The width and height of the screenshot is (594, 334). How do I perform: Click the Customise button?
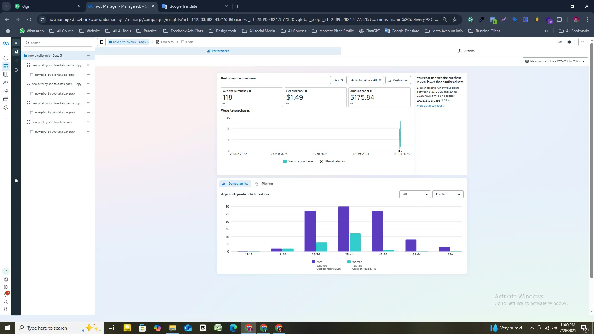click(398, 80)
